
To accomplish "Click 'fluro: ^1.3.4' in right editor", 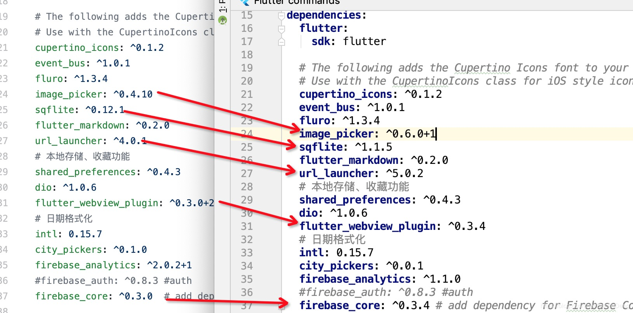I will (x=339, y=121).
